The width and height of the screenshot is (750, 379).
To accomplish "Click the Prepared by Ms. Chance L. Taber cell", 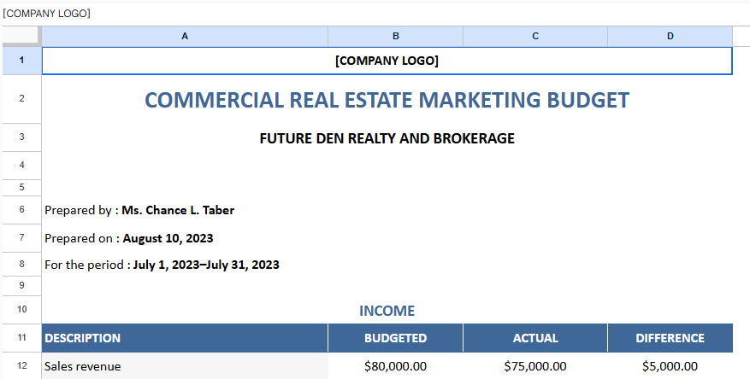I will point(139,210).
